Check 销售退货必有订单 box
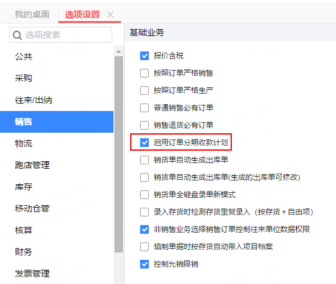This screenshot has width=336, height=284. [x=144, y=125]
